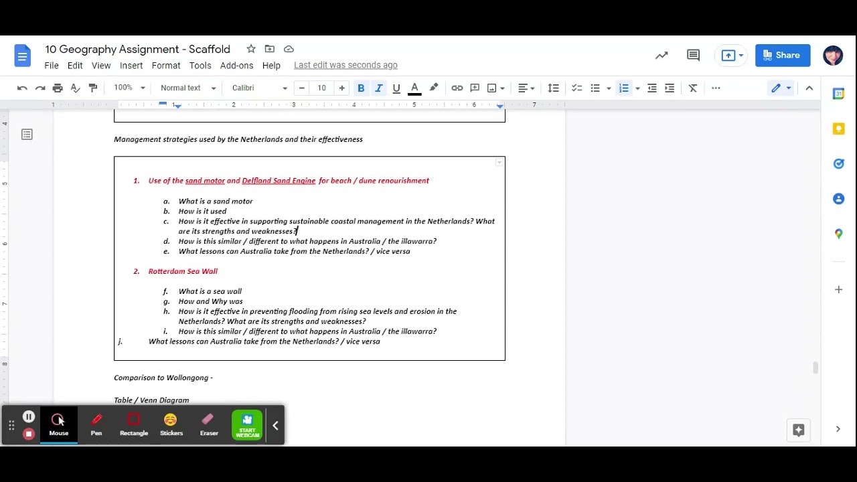Pause the screen recording
This screenshot has height=482, width=857.
28,417
